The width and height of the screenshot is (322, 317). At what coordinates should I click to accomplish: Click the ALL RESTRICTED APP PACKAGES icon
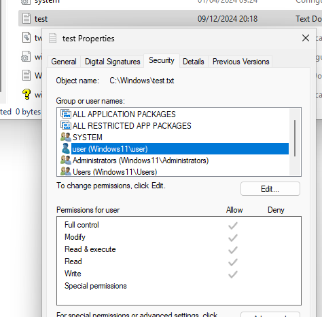pos(66,125)
